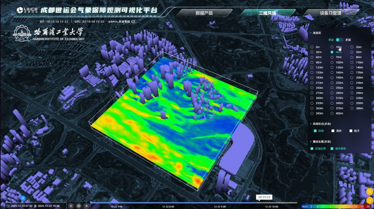This screenshot has width=374, height=209.
Task: Enable the 风杆 wind barb checkbox
Action: point(333,131)
